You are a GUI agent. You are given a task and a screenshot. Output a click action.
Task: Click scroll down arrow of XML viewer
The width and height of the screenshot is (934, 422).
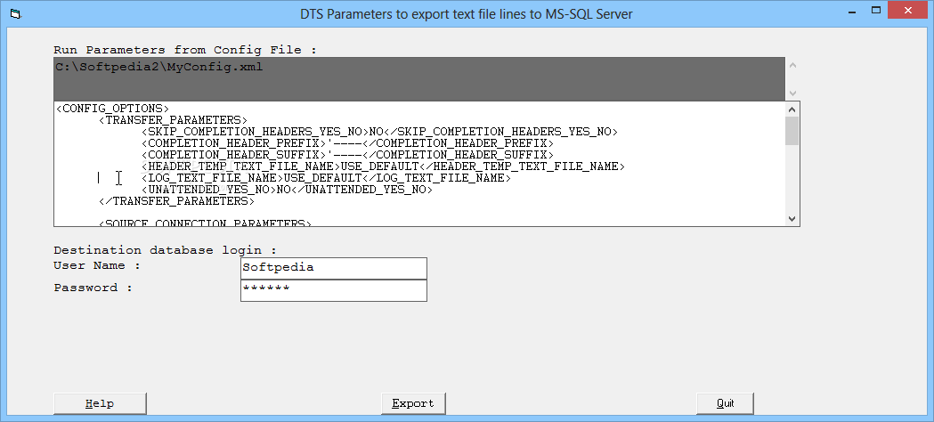(792, 218)
